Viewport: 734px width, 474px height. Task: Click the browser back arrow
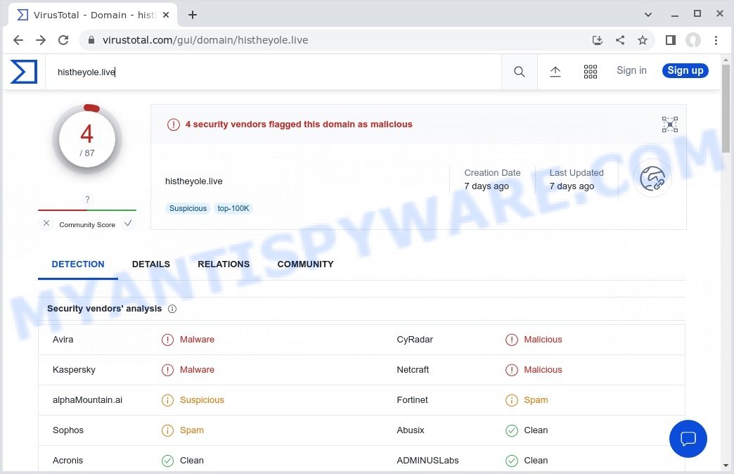[x=18, y=40]
